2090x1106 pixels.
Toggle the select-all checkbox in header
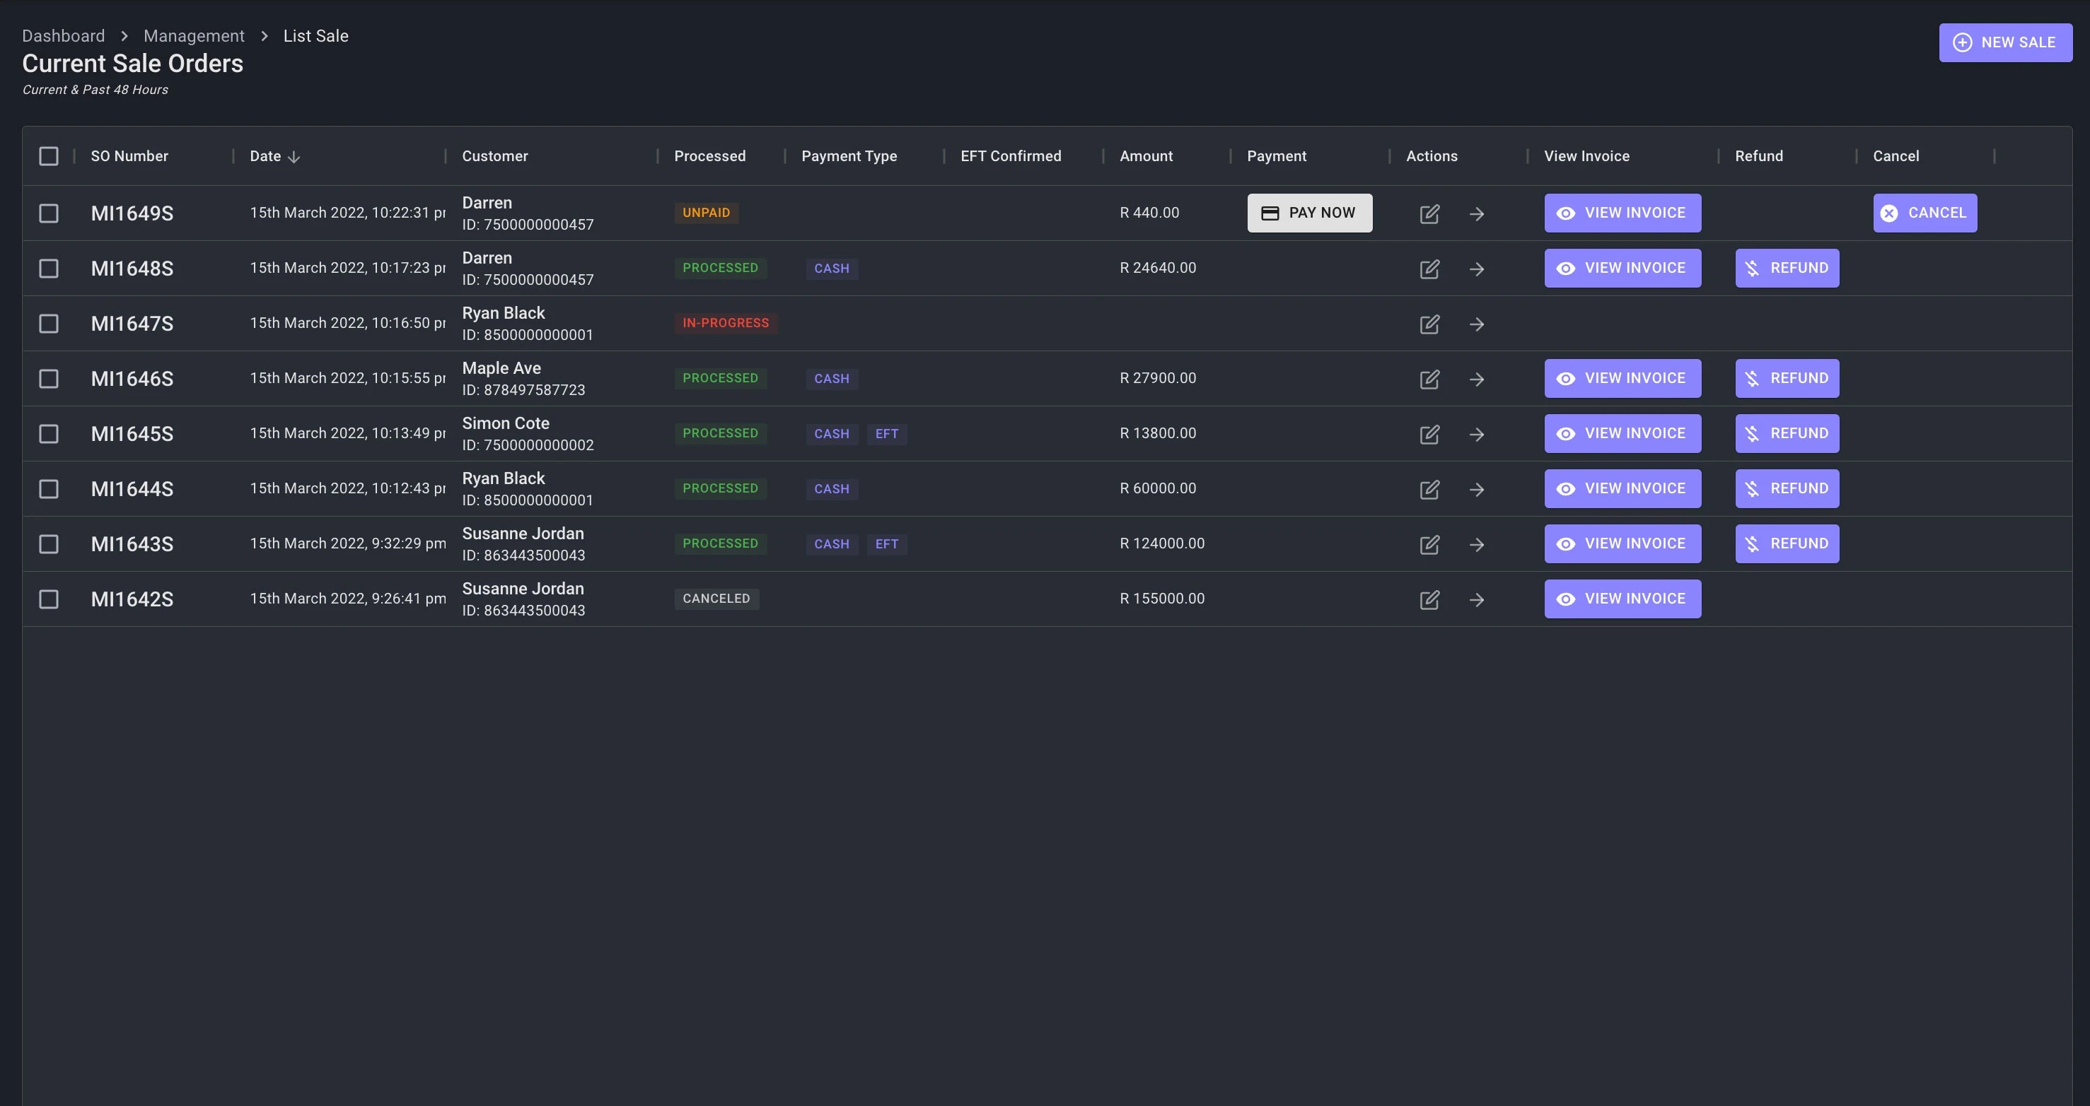[x=49, y=156]
